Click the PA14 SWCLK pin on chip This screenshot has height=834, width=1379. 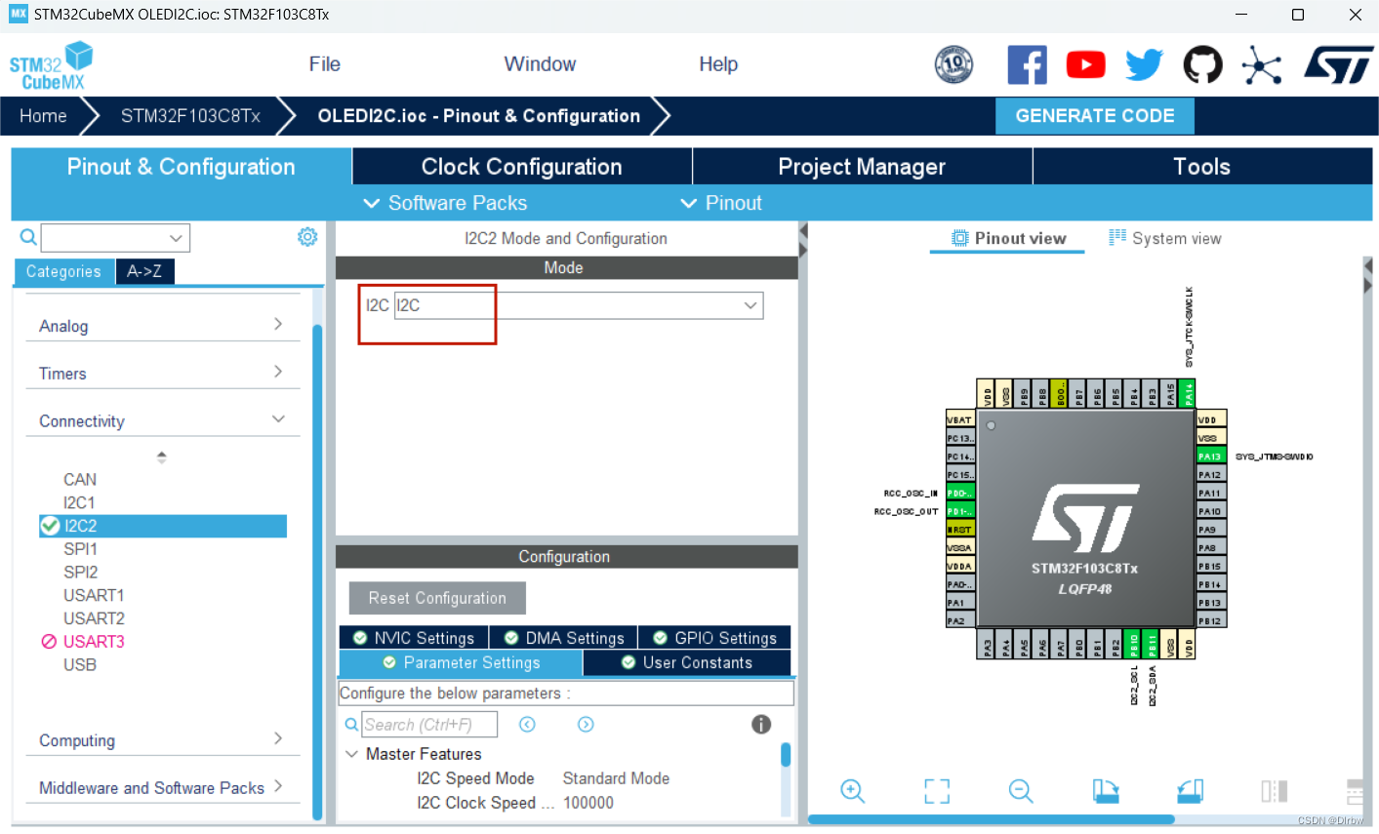coord(1188,393)
